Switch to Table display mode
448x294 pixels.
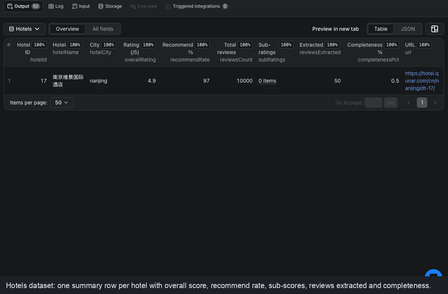381,29
